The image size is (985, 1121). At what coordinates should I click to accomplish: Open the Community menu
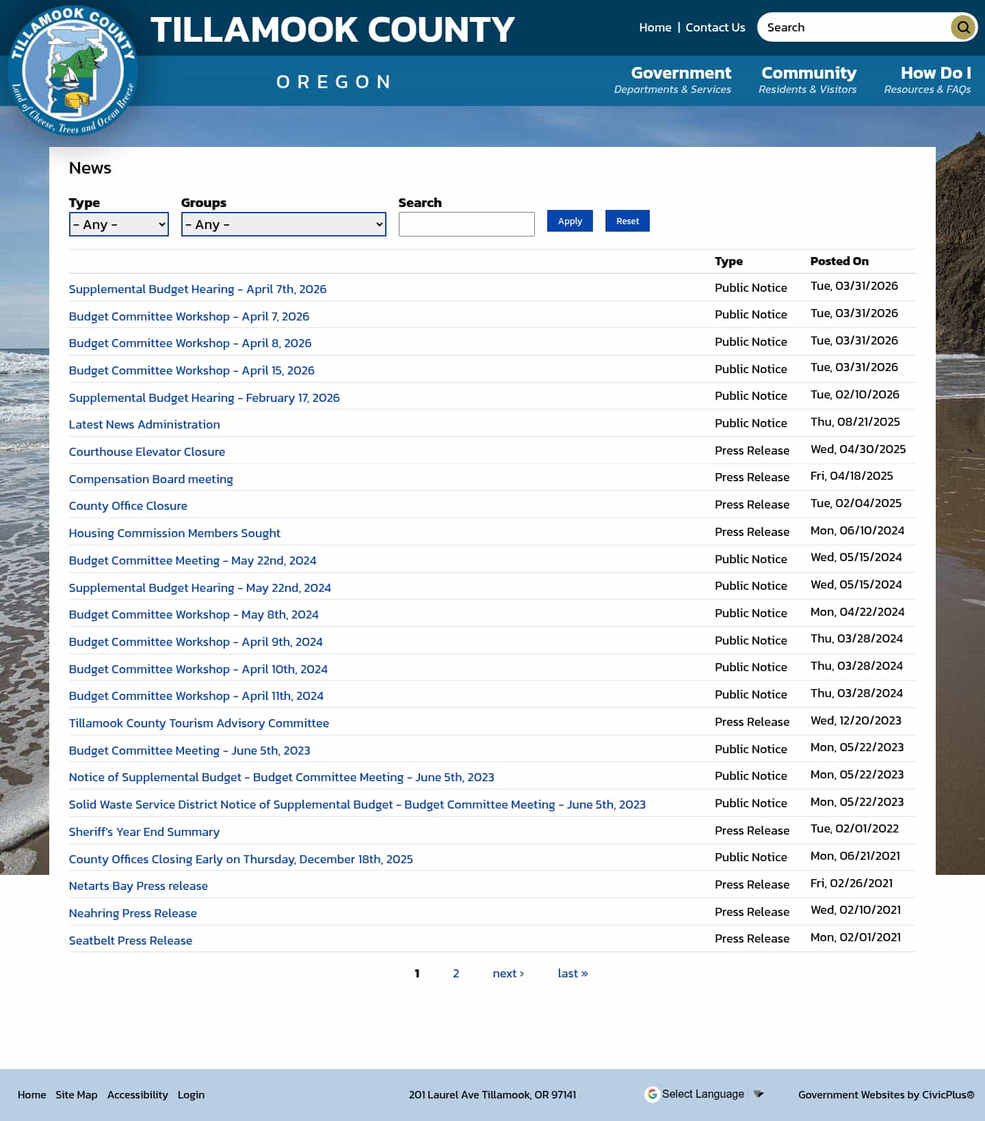808,80
